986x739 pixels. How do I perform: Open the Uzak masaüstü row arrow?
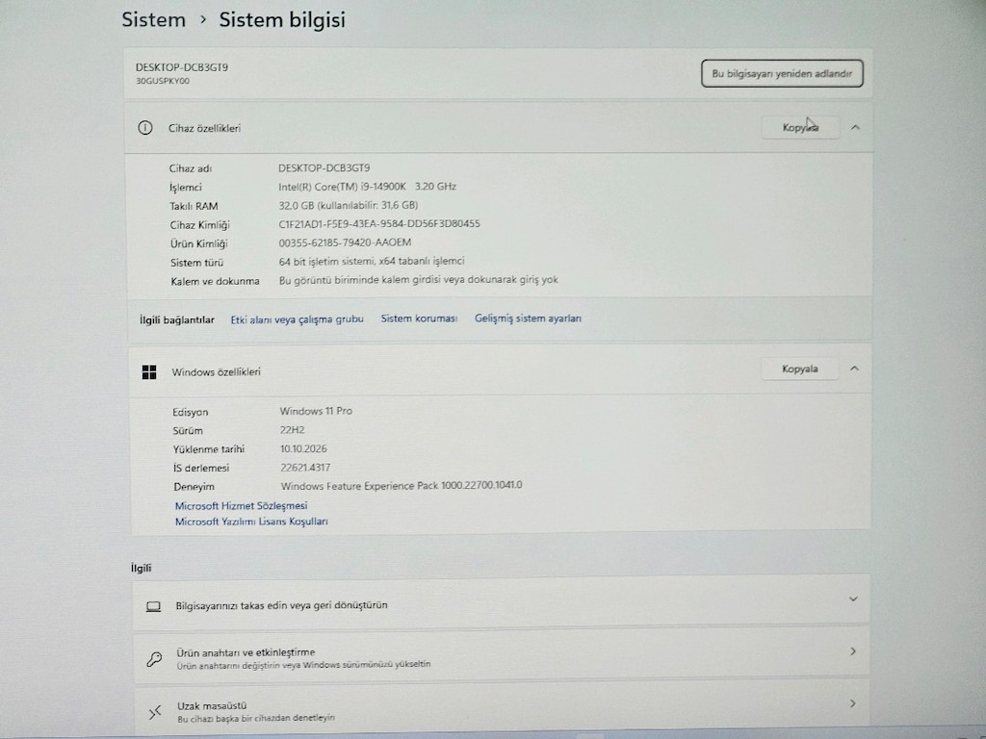pos(853,703)
